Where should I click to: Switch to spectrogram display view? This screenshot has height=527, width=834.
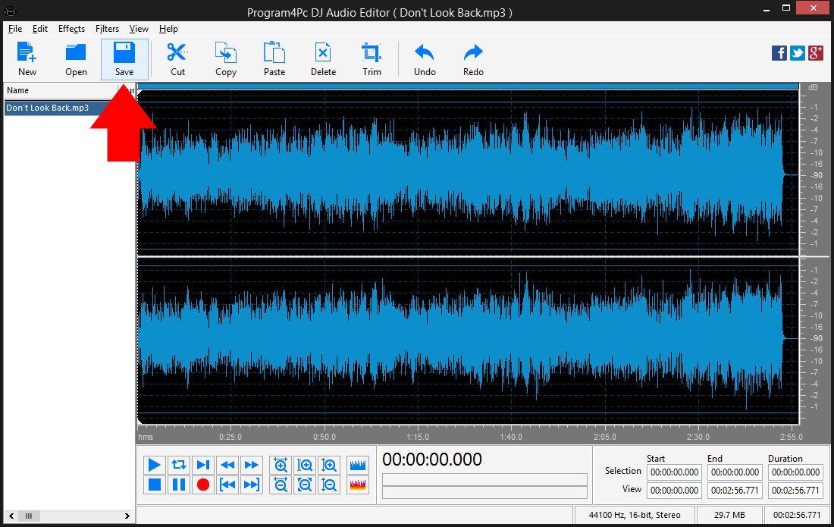click(357, 485)
